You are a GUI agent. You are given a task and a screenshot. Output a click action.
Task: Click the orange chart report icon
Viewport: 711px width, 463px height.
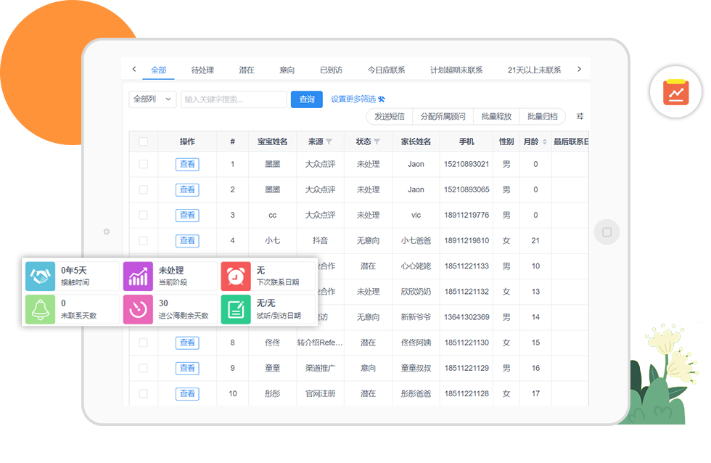(x=676, y=92)
